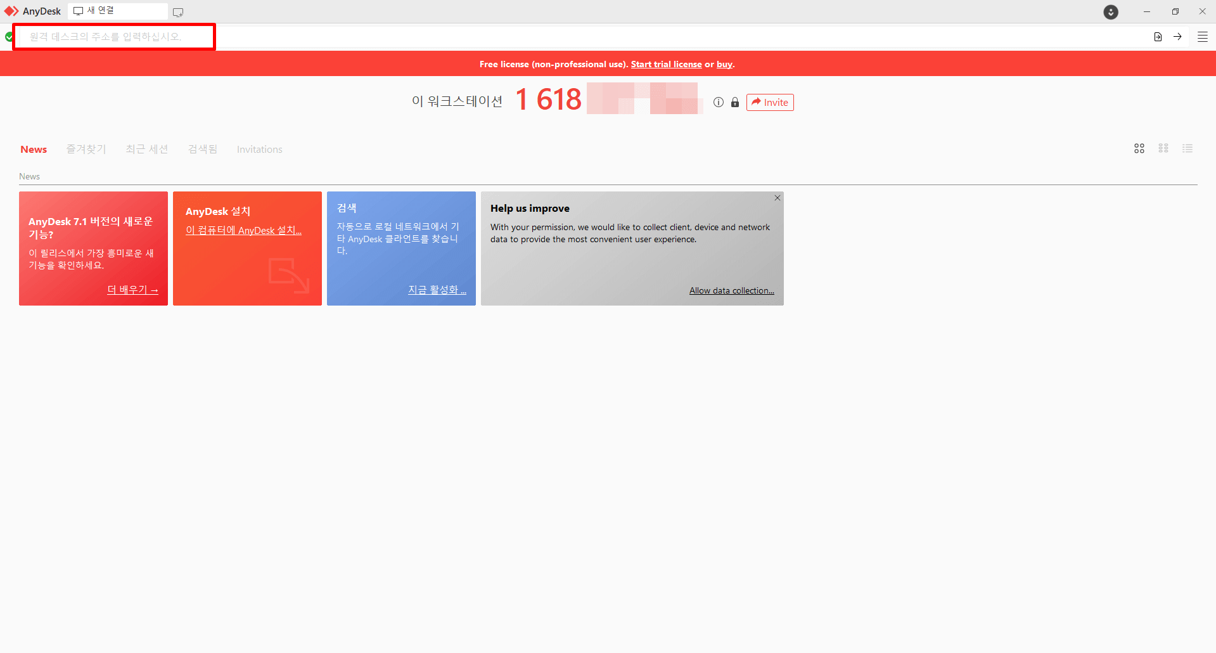Click the info icon next to workstation ID

(719, 102)
